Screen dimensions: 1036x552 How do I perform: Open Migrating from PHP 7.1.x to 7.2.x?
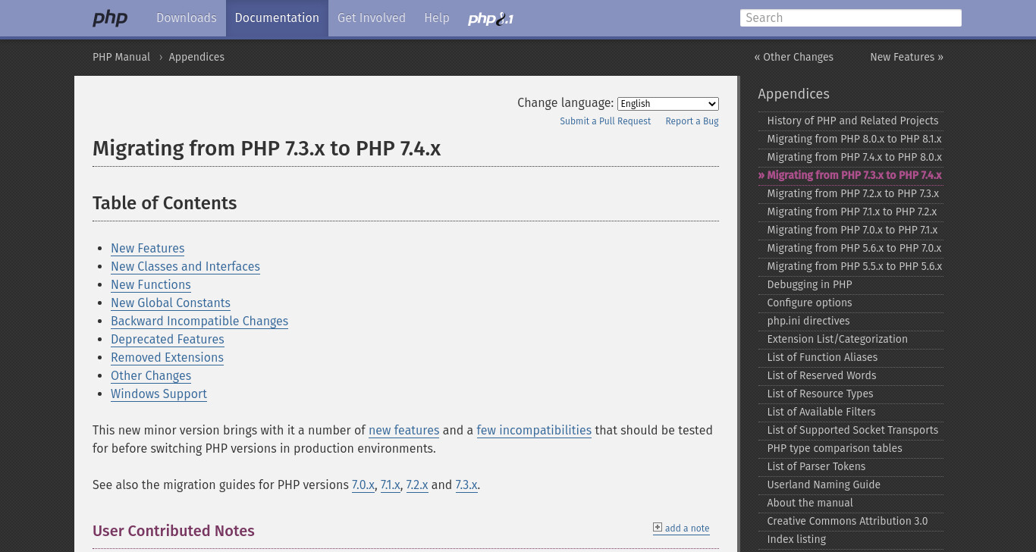click(x=852, y=212)
